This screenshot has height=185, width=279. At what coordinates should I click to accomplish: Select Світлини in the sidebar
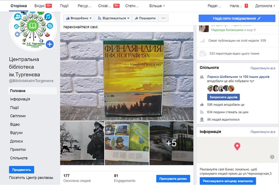[18, 116]
